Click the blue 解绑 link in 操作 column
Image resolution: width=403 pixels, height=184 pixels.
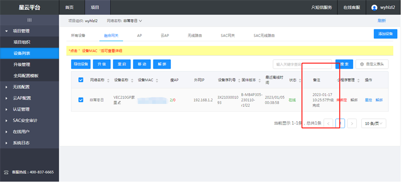[379, 100]
